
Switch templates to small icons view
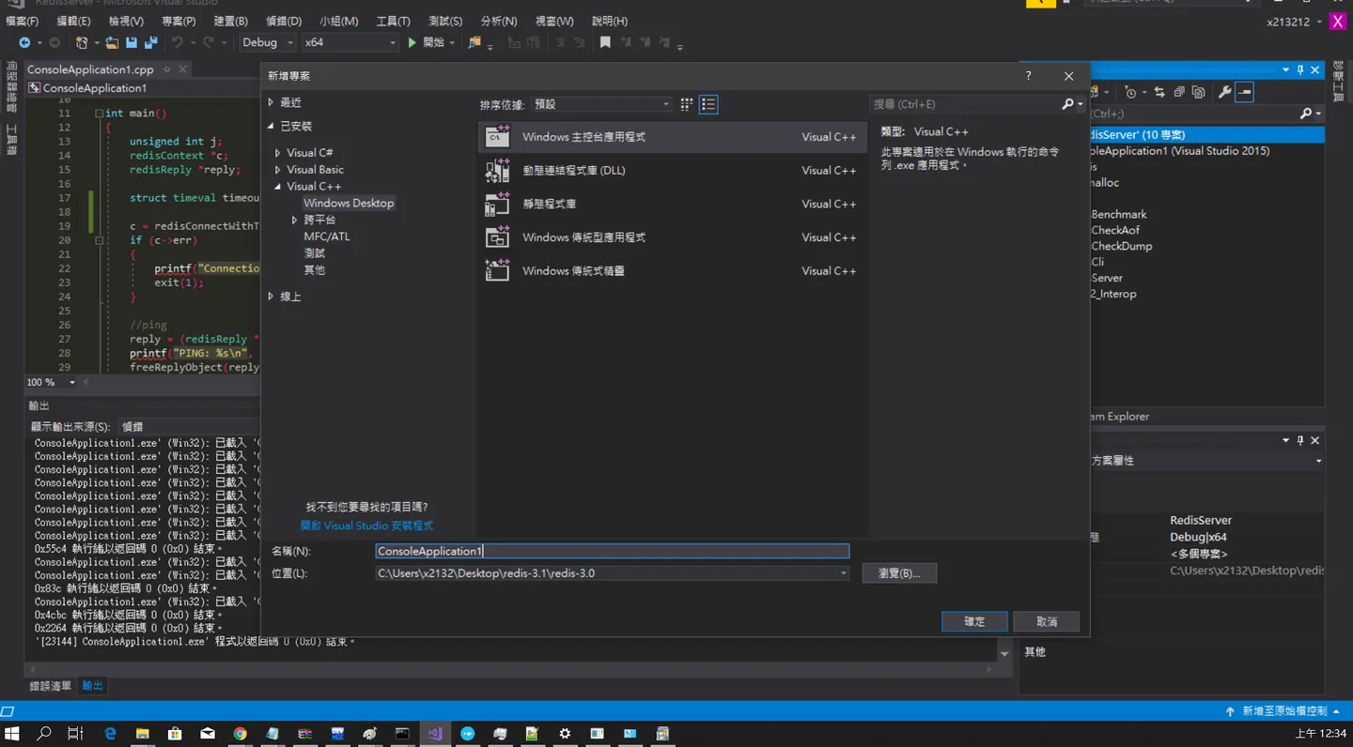coord(687,104)
